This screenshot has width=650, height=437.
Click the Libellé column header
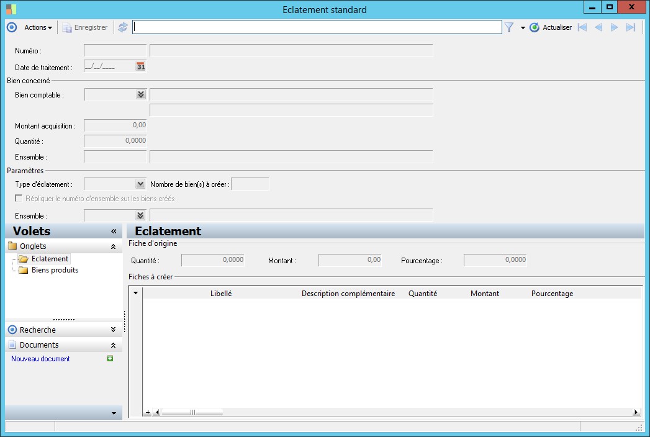tap(221, 293)
